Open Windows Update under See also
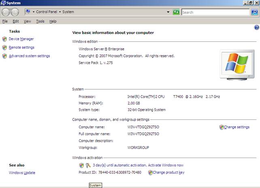Viewport: 260px width, 188px height. 22,173
